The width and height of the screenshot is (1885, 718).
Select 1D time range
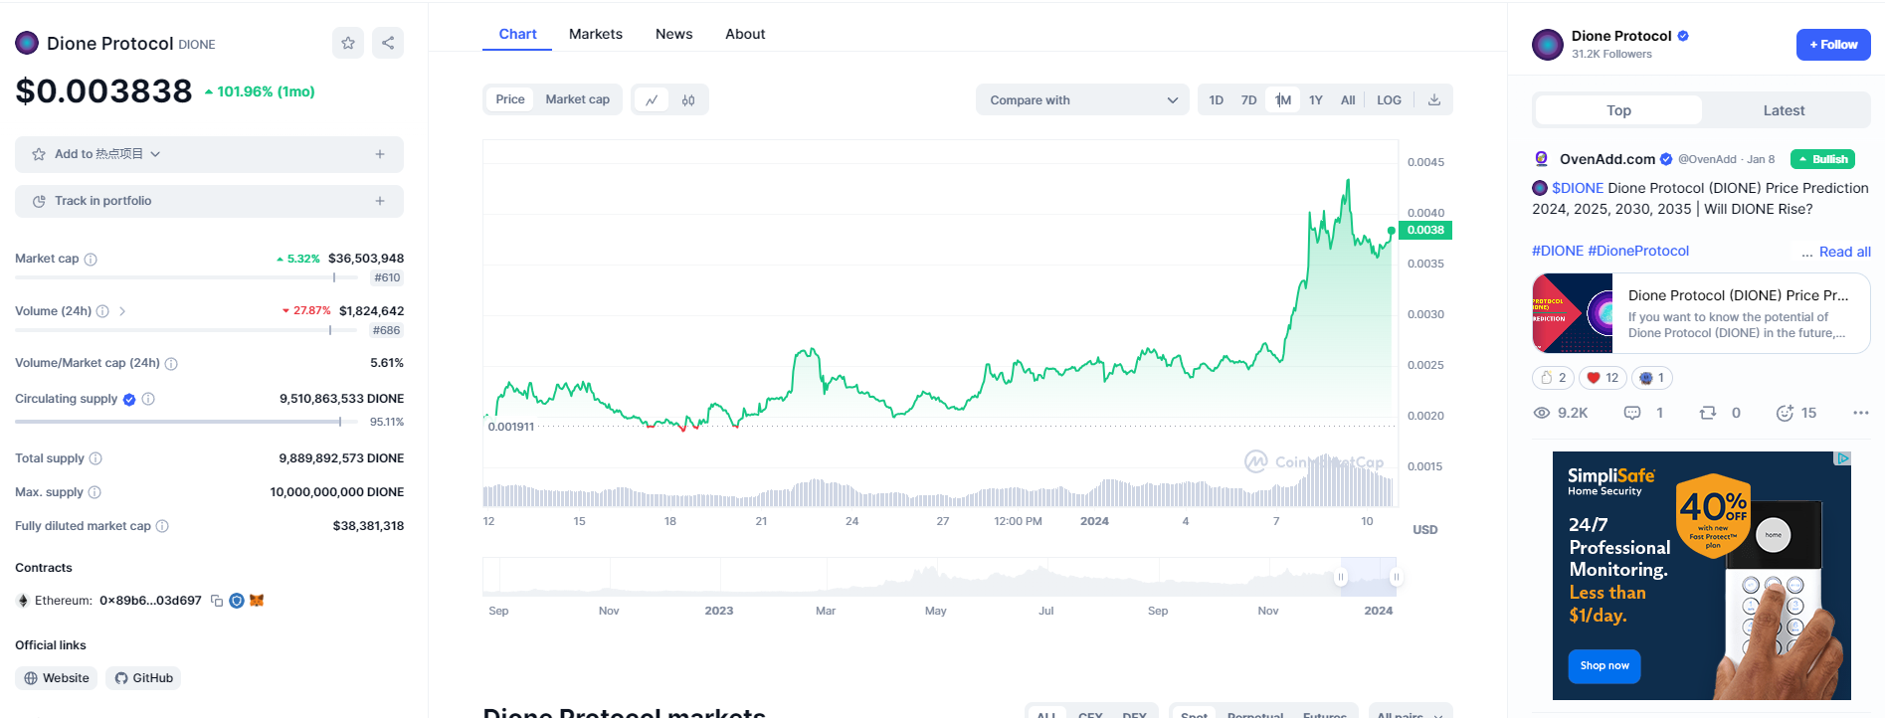click(x=1217, y=100)
